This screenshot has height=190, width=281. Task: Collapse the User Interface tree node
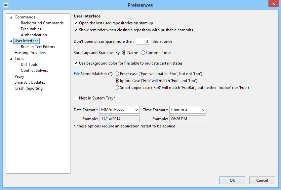(11, 41)
